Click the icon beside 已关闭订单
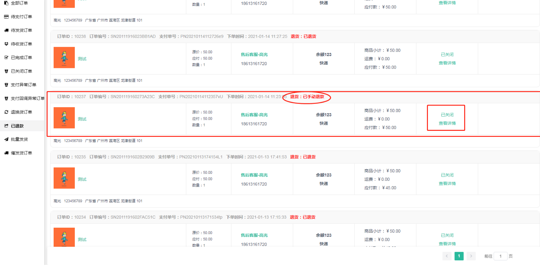Image resolution: width=540 pixels, height=267 pixels. click(x=6, y=71)
